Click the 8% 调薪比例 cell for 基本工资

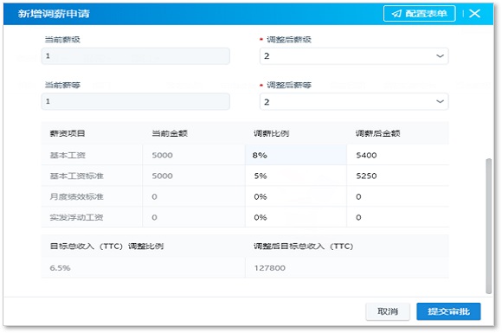[296, 155]
